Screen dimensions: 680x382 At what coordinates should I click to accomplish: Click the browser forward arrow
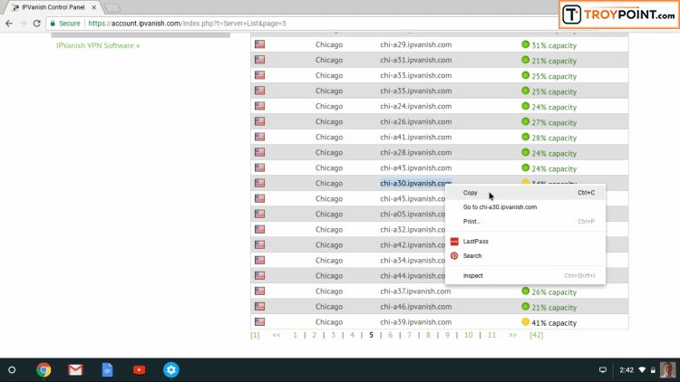point(23,24)
